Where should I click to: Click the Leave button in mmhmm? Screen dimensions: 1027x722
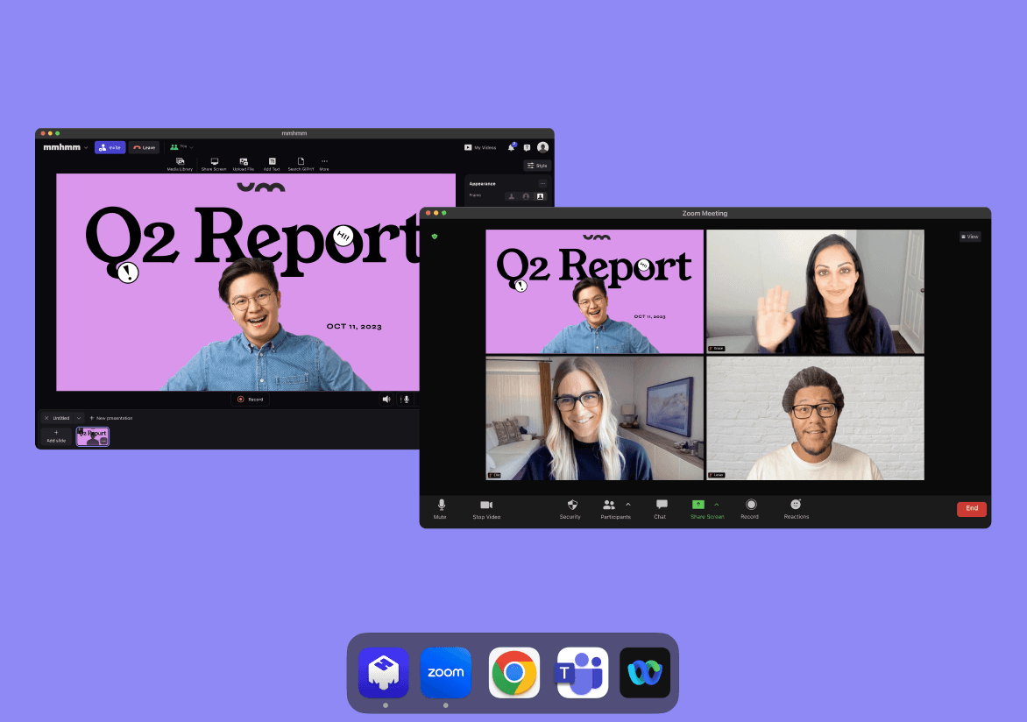pos(145,147)
